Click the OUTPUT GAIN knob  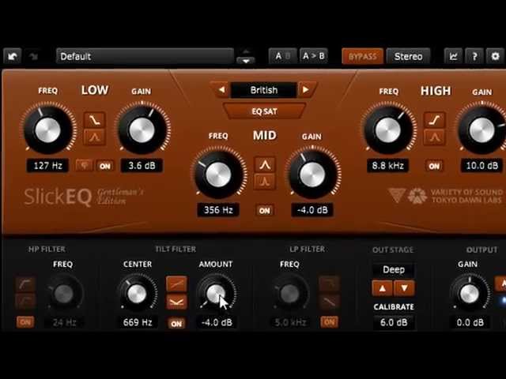(x=470, y=294)
